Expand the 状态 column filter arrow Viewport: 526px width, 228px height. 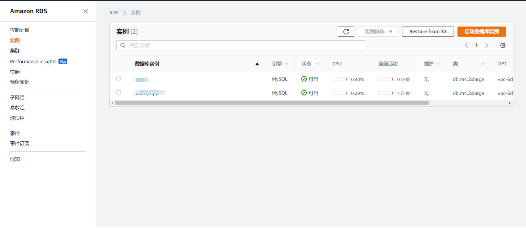pyautogui.click(x=317, y=64)
